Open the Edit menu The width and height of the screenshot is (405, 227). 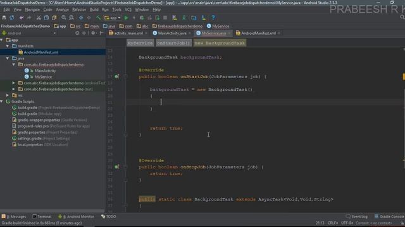coord(6,9)
